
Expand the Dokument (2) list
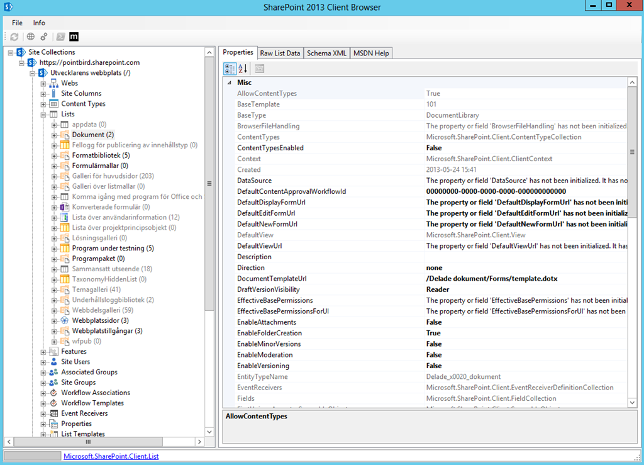(54, 135)
